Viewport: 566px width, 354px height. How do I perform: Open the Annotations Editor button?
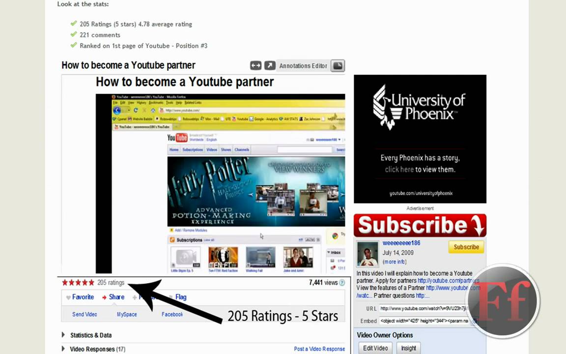(x=303, y=66)
